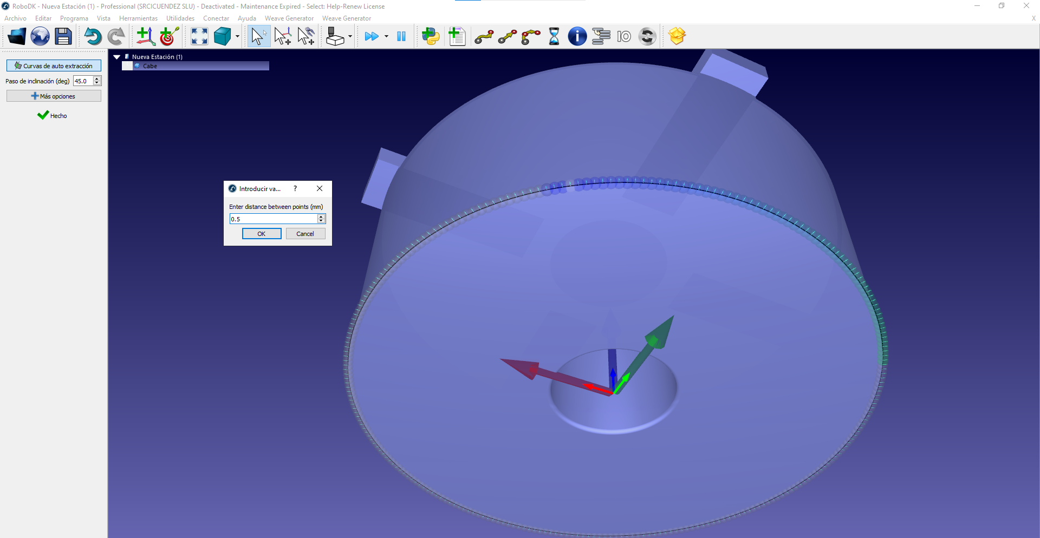Click the hourglass pause instruction icon
1040x538 pixels.
(x=554, y=37)
